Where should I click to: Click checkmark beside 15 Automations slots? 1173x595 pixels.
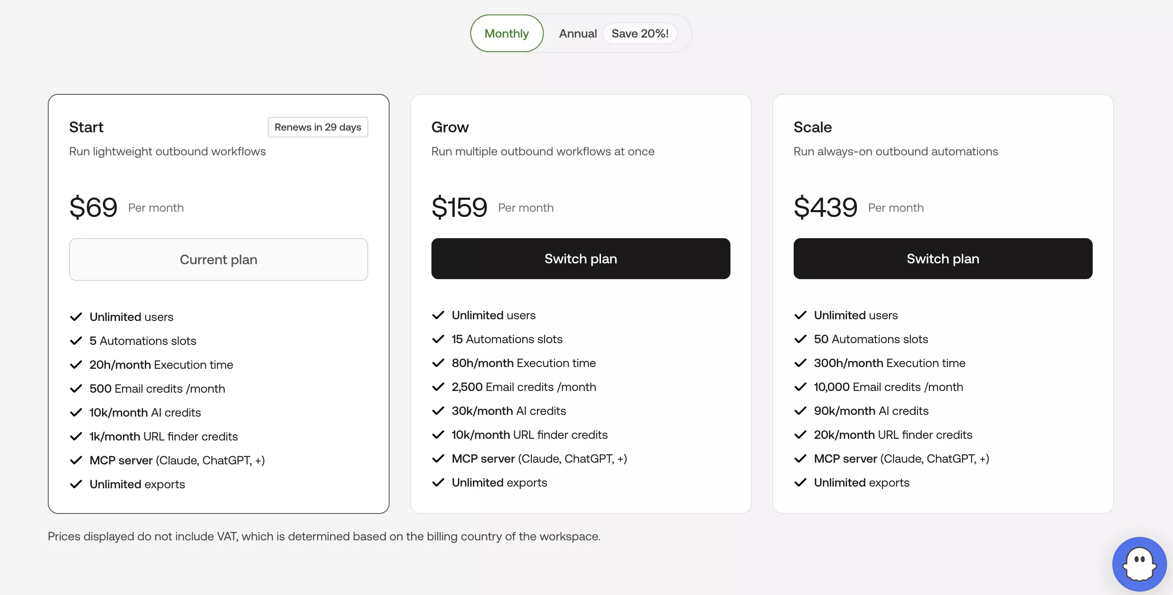(438, 339)
